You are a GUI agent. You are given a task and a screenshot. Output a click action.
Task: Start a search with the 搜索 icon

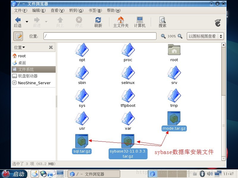tap(162, 22)
